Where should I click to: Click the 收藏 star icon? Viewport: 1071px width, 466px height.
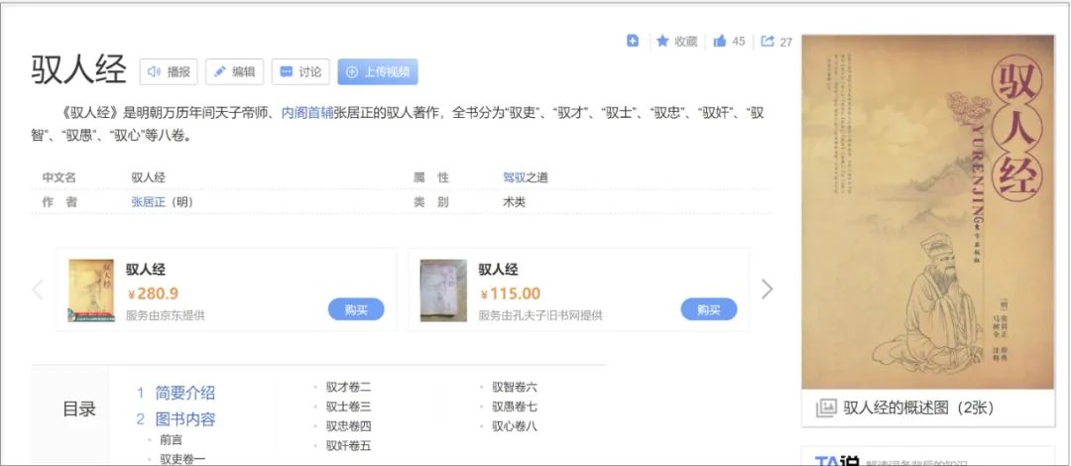[661, 41]
